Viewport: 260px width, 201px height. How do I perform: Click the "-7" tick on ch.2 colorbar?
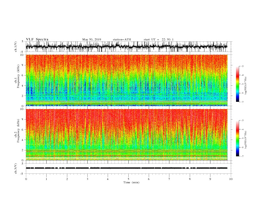[242, 156]
